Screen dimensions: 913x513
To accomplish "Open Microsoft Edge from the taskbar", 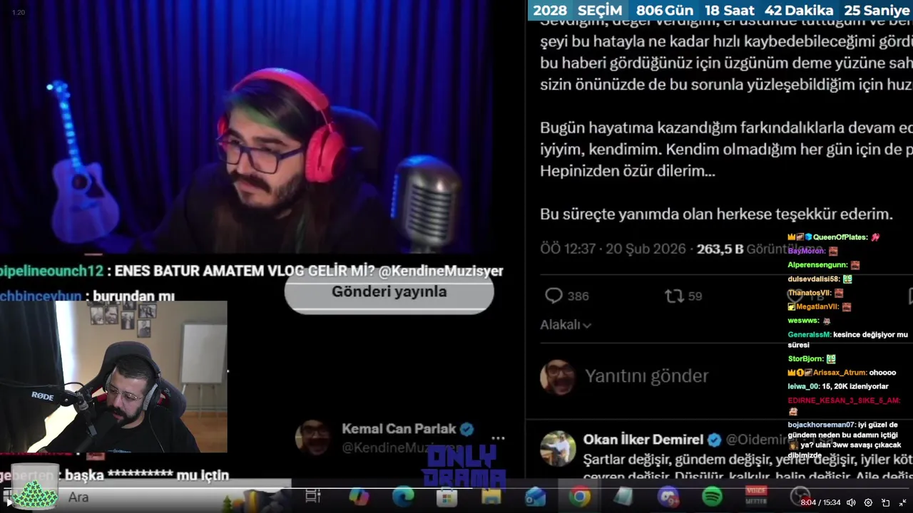I will 403,497.
